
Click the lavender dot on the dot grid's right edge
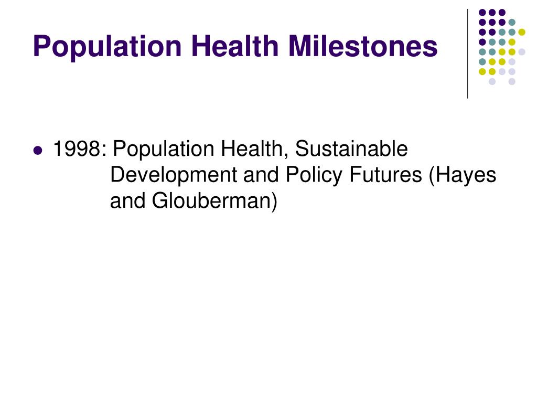(522, 52)
